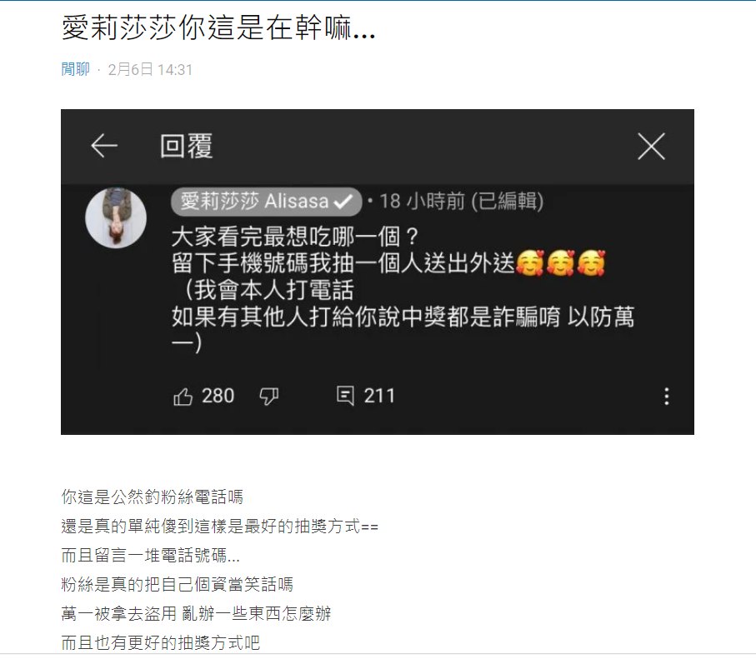Open the 閒聊 category link

75,69
